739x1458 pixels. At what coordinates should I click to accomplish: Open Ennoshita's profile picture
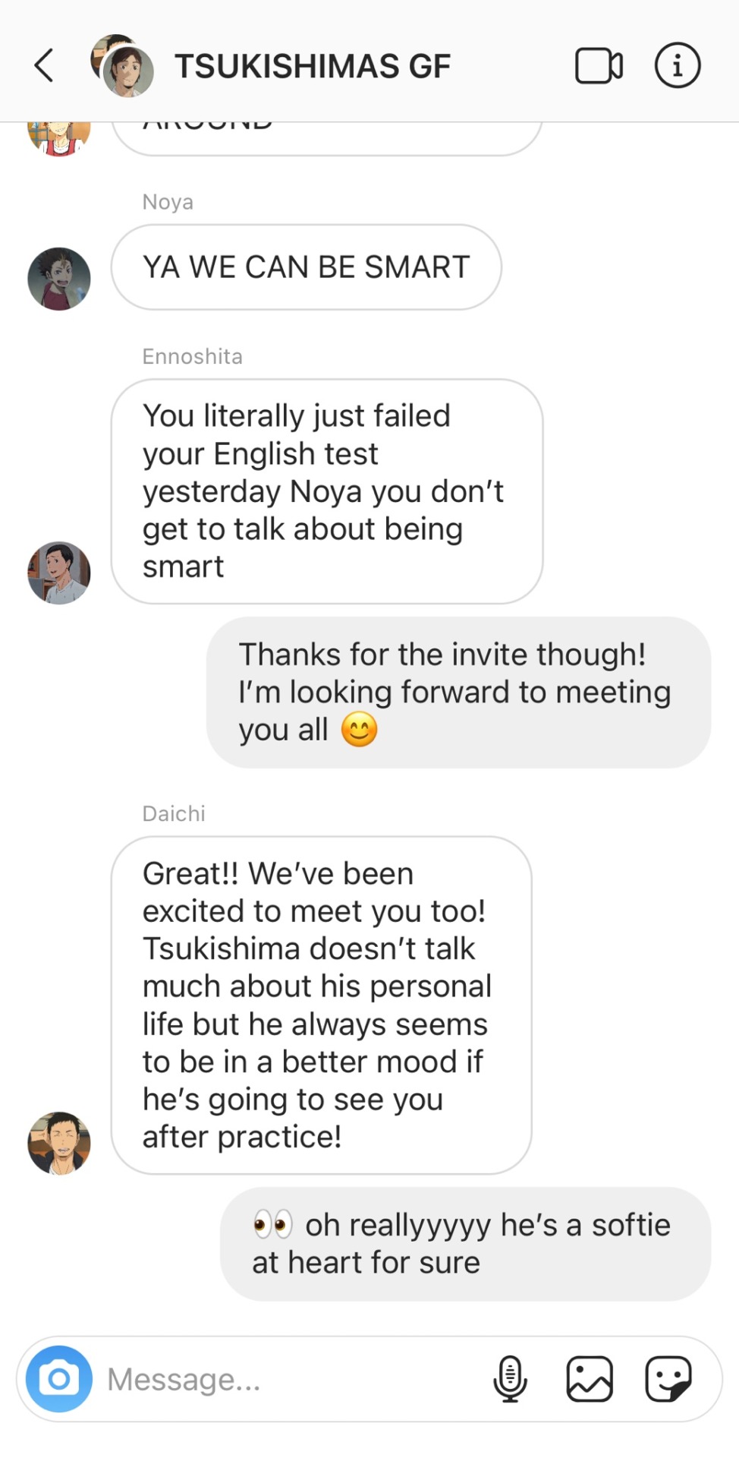[59, 573]
